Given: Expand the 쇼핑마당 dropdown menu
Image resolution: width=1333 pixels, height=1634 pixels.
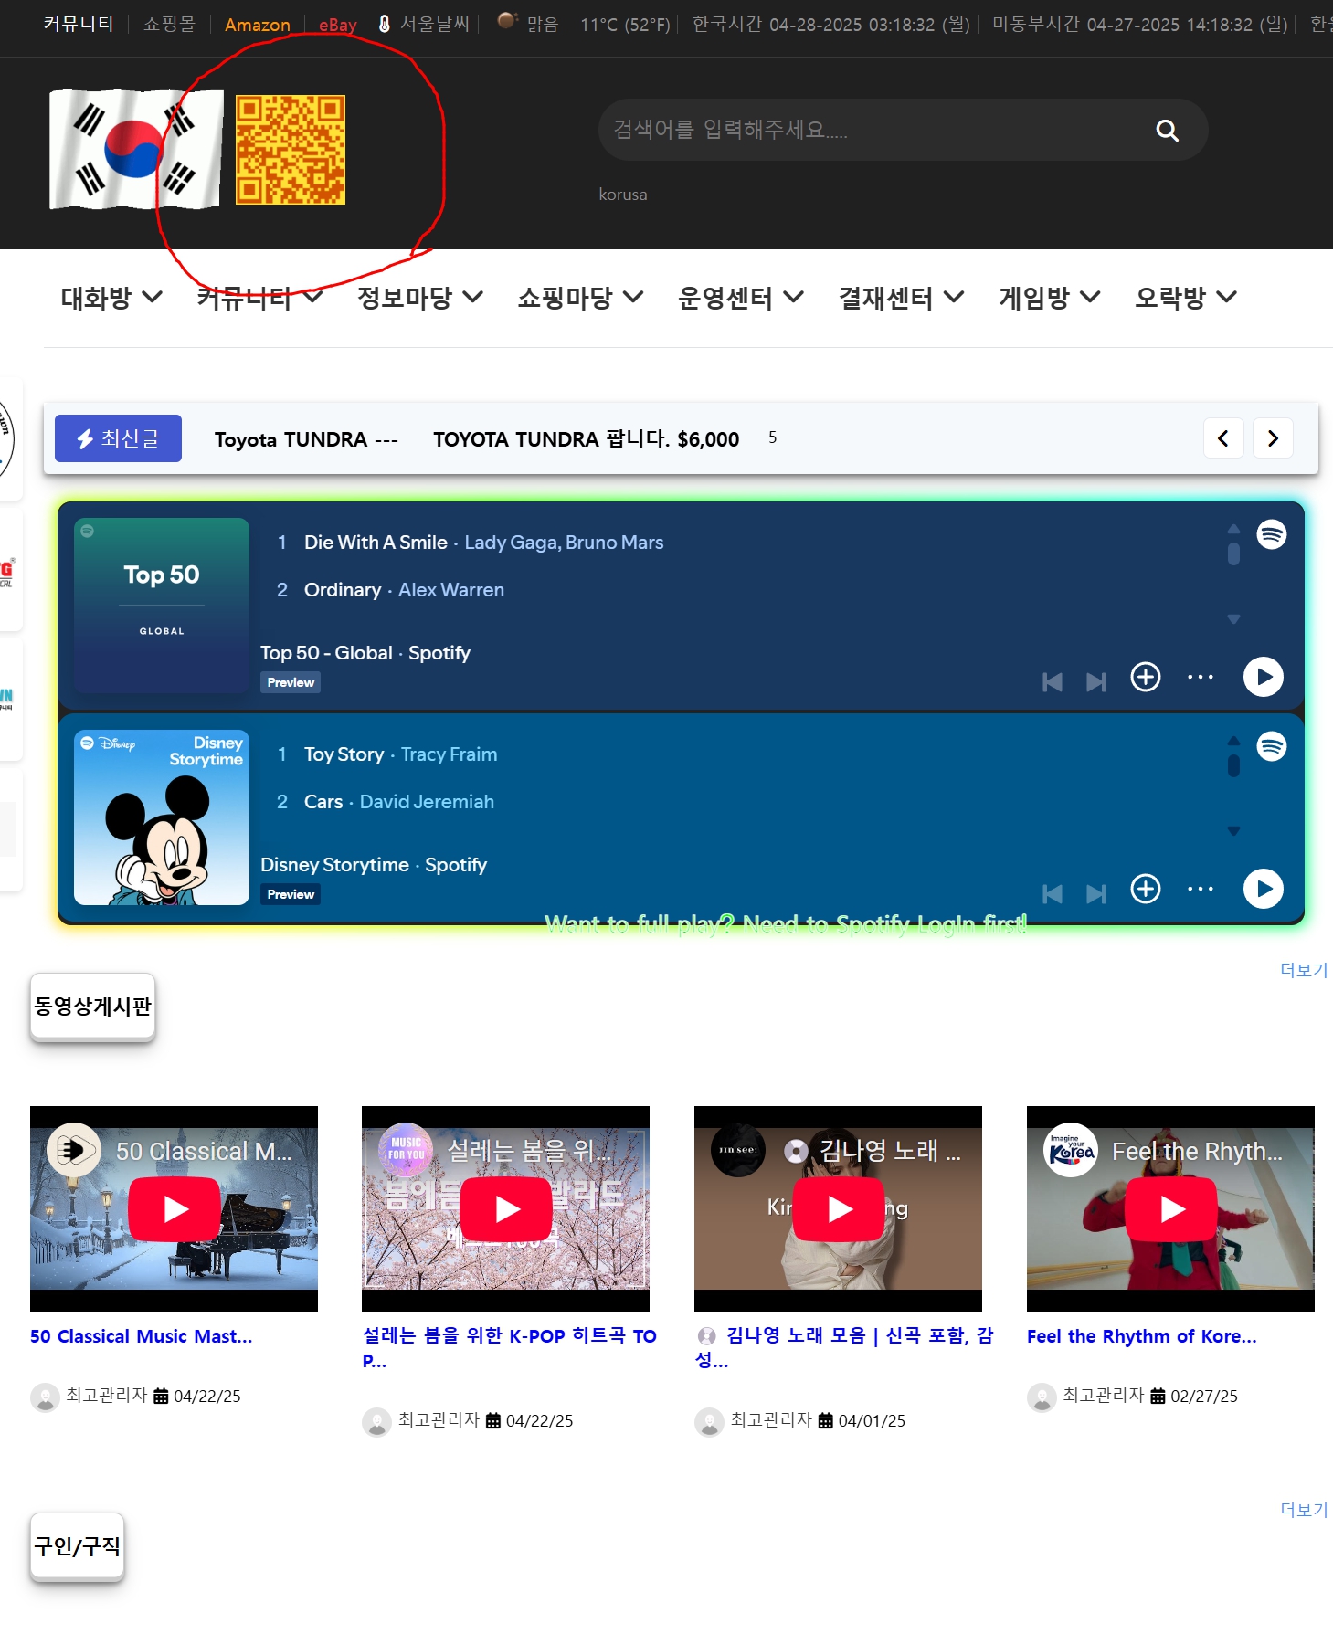Looking at the screenshot, I should (x=580, y=298).
